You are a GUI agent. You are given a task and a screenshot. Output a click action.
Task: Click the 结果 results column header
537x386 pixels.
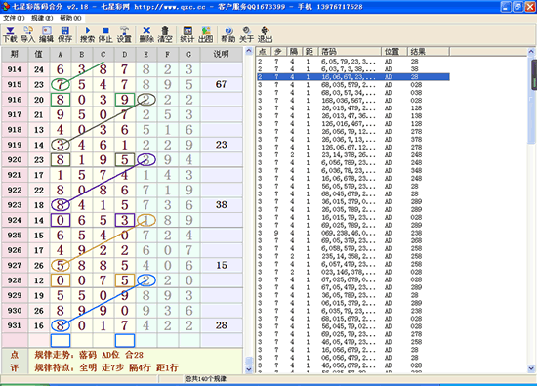click(428, 52)
